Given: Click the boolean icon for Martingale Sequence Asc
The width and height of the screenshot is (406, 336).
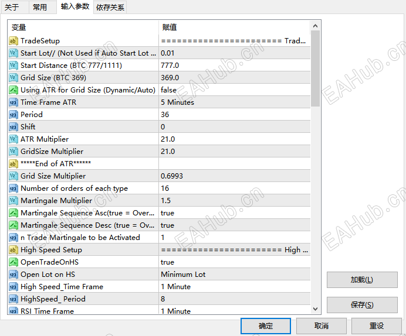Looking at the screenshot, I should pyautogui.click(x=13, y=213).
